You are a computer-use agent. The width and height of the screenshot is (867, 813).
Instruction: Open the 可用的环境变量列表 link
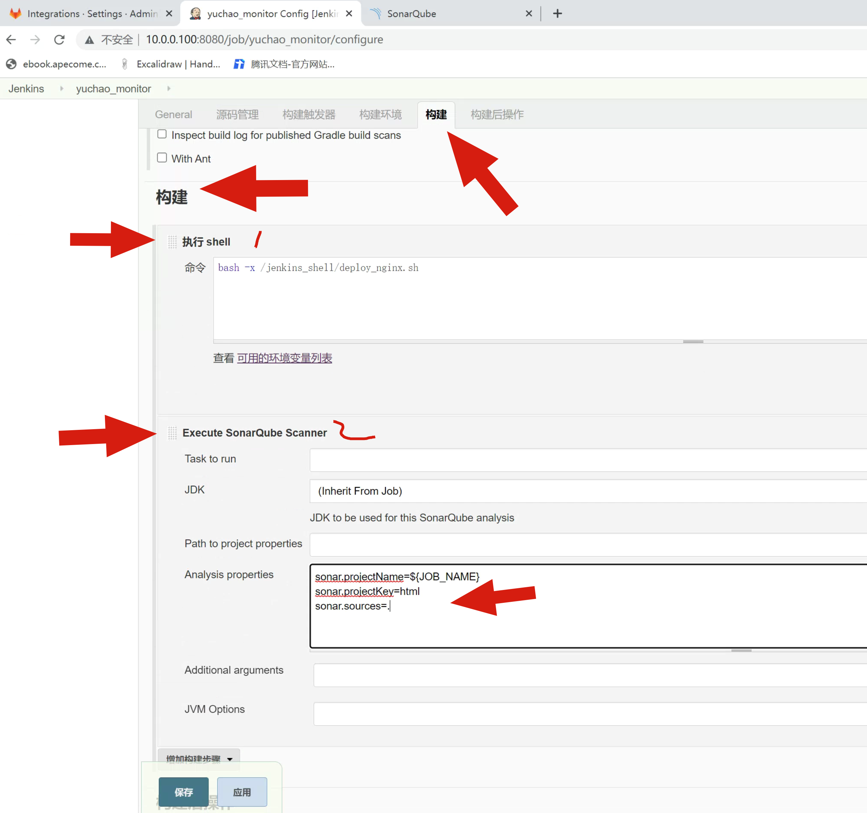point(284,358)
